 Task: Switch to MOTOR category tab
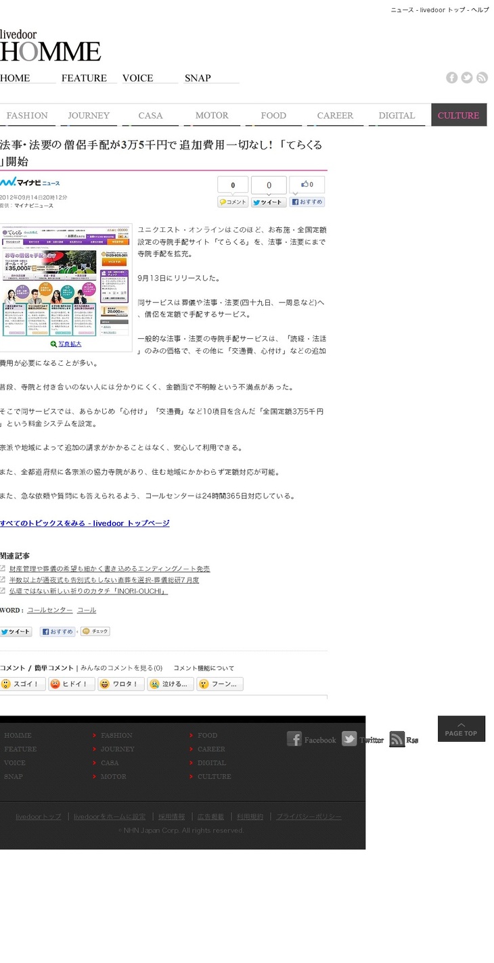coord(212,116)
